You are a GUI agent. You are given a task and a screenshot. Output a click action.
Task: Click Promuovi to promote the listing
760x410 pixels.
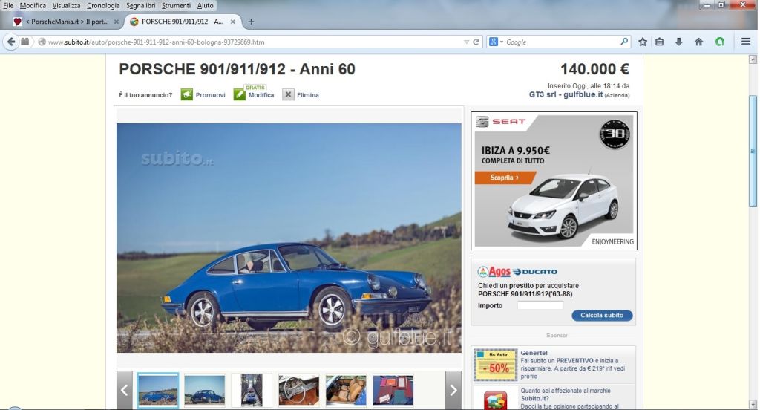pos(210,95)
